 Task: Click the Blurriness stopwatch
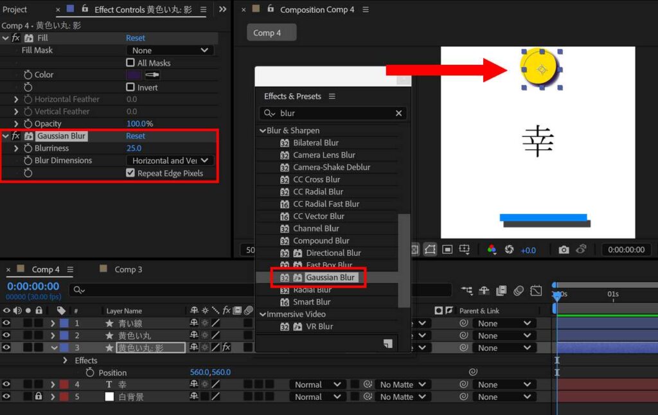(28, 148)
